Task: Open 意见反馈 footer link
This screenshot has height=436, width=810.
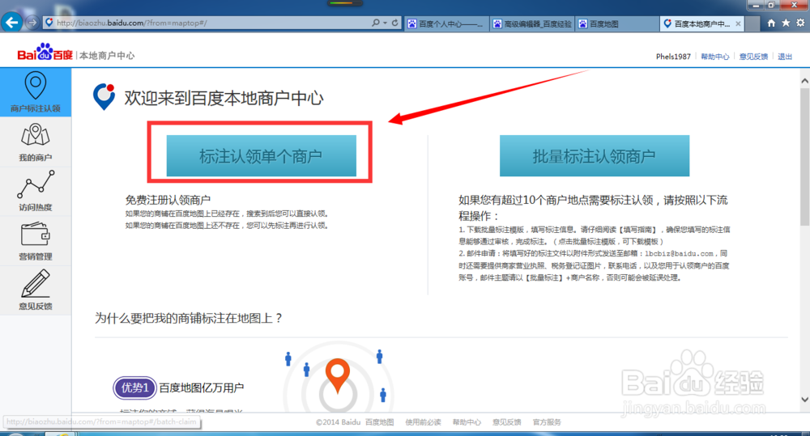Action: (x=507, y=422)
